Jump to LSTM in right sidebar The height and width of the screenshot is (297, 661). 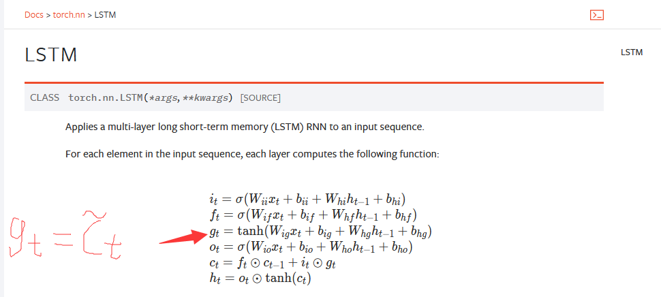632,52
